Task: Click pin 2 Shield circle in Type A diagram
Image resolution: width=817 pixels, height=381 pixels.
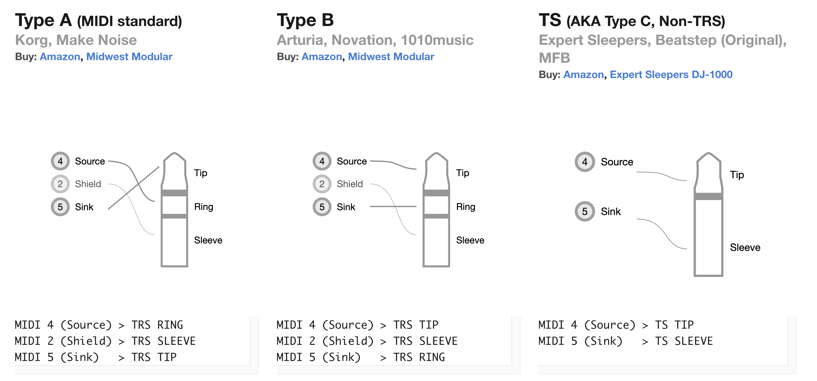Action: [60, 184]
